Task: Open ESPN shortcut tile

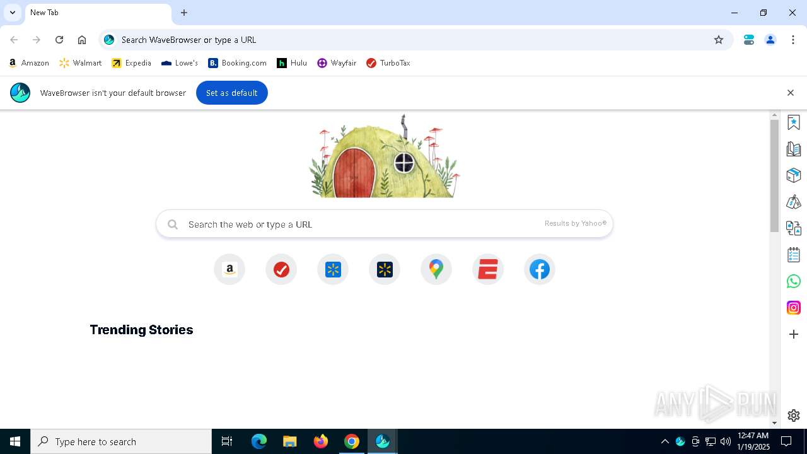Action: (488, 269)
